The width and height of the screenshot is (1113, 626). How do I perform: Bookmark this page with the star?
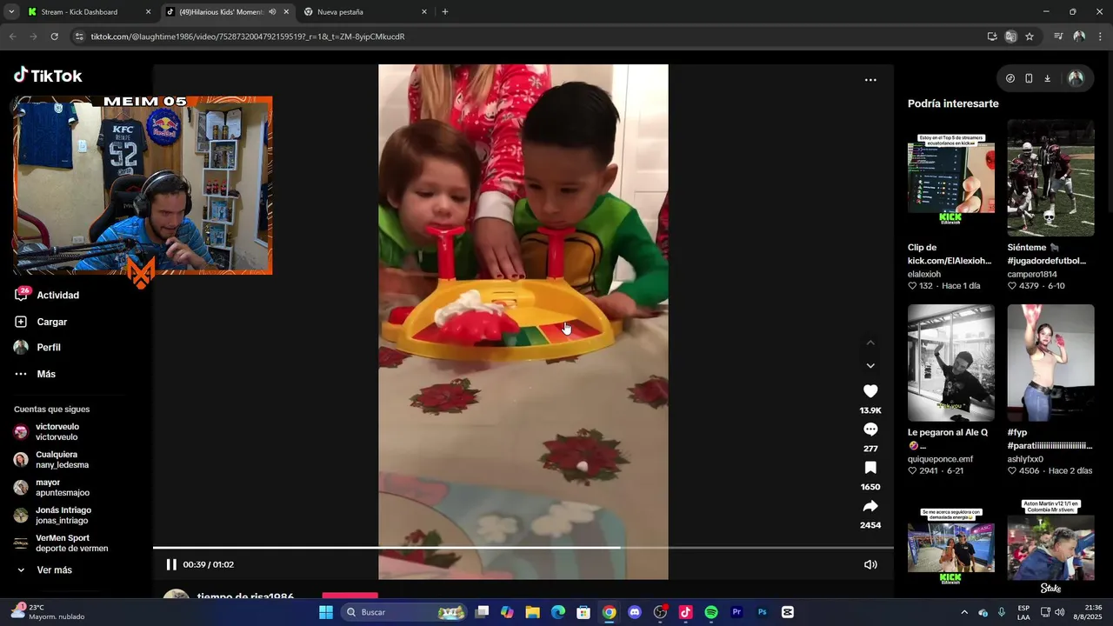pyautogui.click(x=1030, y=37)
